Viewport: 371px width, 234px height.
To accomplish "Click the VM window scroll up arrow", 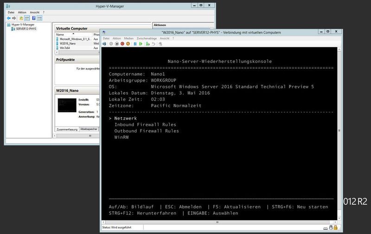I will pyautogui.click(x=339, y=49).
